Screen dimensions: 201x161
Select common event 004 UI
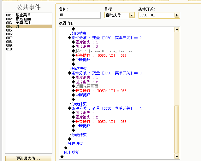(x=29, y=26)
